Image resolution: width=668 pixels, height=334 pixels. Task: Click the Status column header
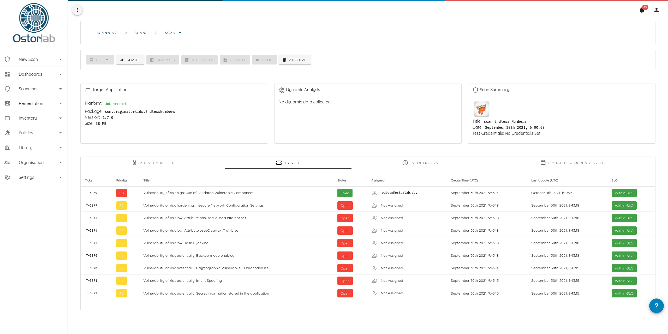[x=342, y=180]
